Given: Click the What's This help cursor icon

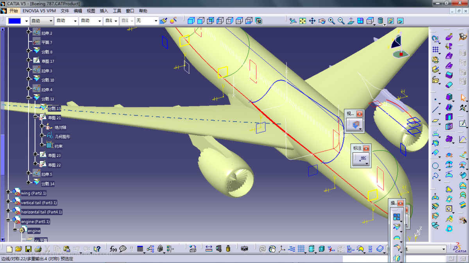Looking at the screenshot, I should point(97,249).
